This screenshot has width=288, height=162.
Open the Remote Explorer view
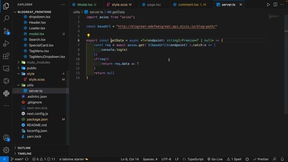(6, 68)
